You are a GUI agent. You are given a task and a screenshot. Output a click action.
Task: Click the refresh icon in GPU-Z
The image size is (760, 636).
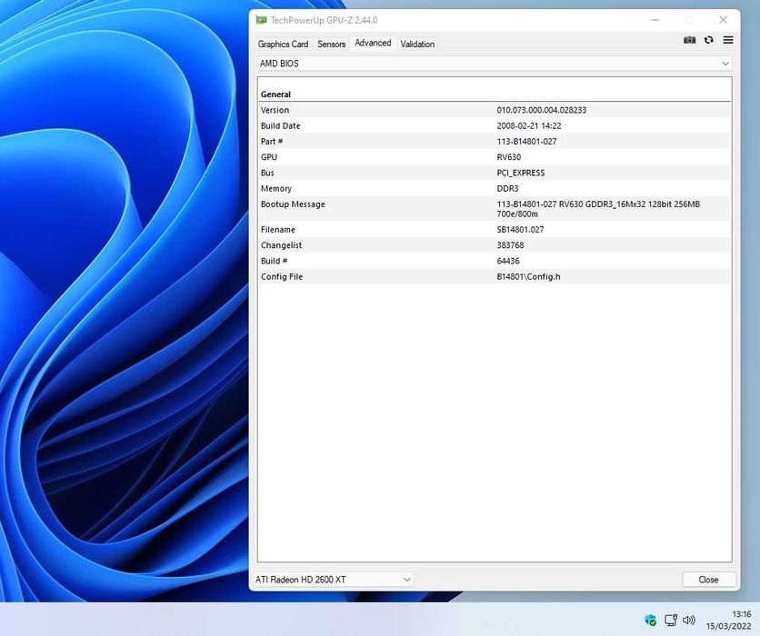709,40
